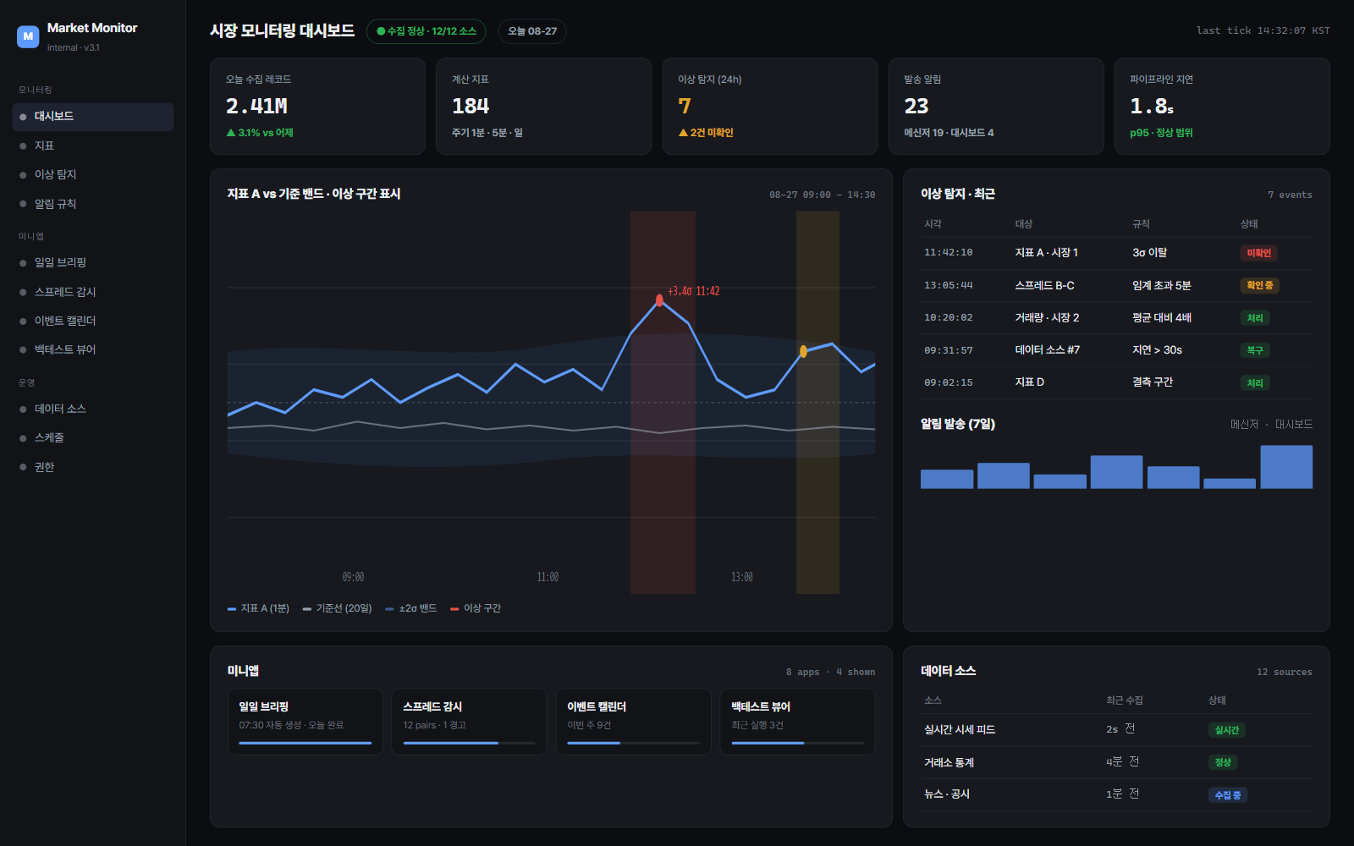Open the 백테스트 뷰어 mini-app card
The image size is (1354, 846).
[797, 722]
